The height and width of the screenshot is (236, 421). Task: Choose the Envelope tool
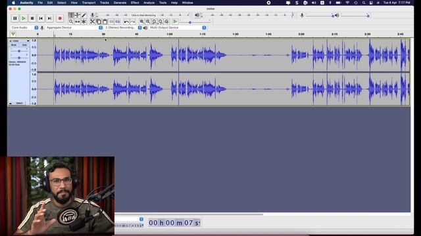[x=78, y=15]
